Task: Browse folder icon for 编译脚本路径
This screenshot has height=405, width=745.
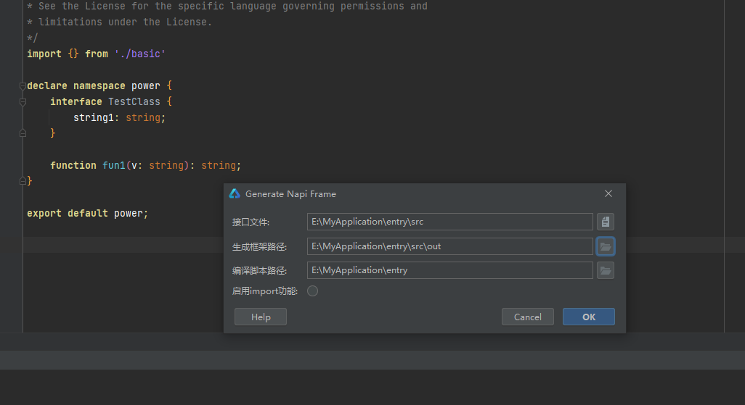Action: click(606, 270)
